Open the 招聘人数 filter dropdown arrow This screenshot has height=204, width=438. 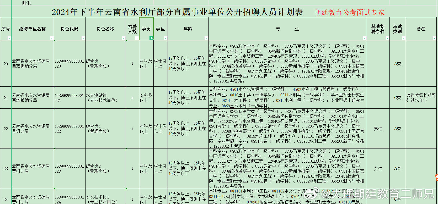(x=137, y=38)
